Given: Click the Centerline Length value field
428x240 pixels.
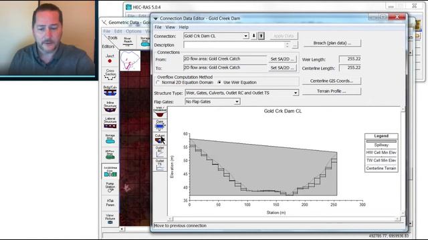Looking at the screenshot, I should (x=350, y=68).
